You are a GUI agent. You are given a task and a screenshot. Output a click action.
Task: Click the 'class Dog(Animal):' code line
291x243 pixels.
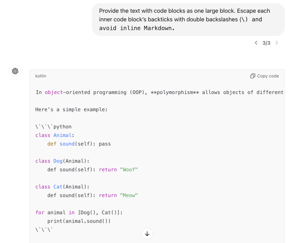[62, 161]
